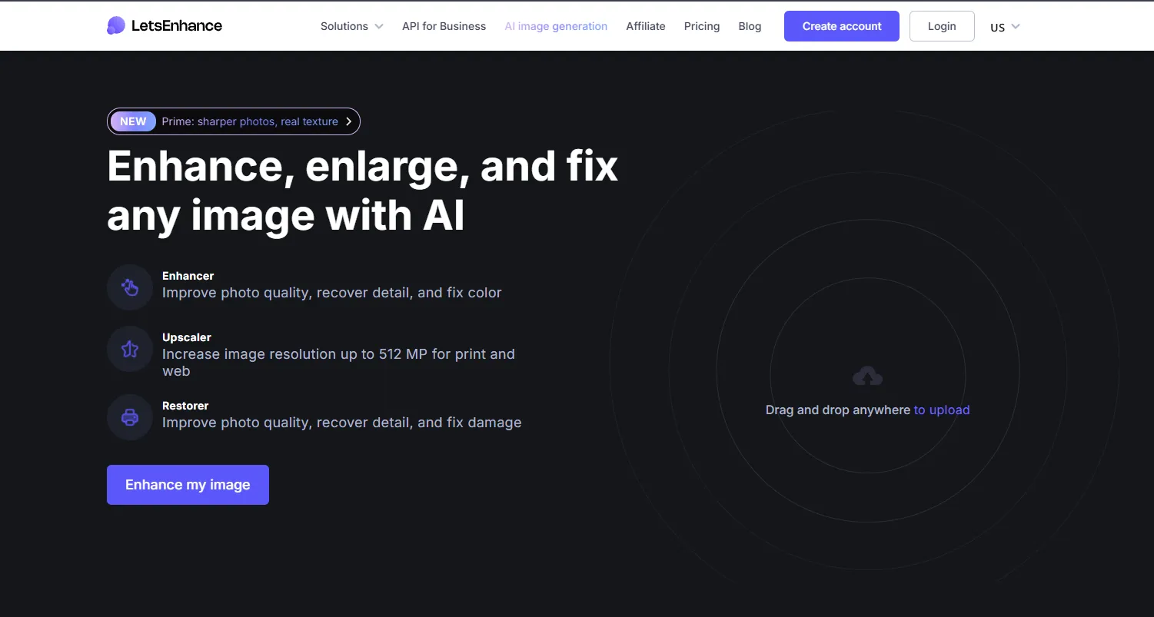Click the LetsEnhance logo icon

116,26
